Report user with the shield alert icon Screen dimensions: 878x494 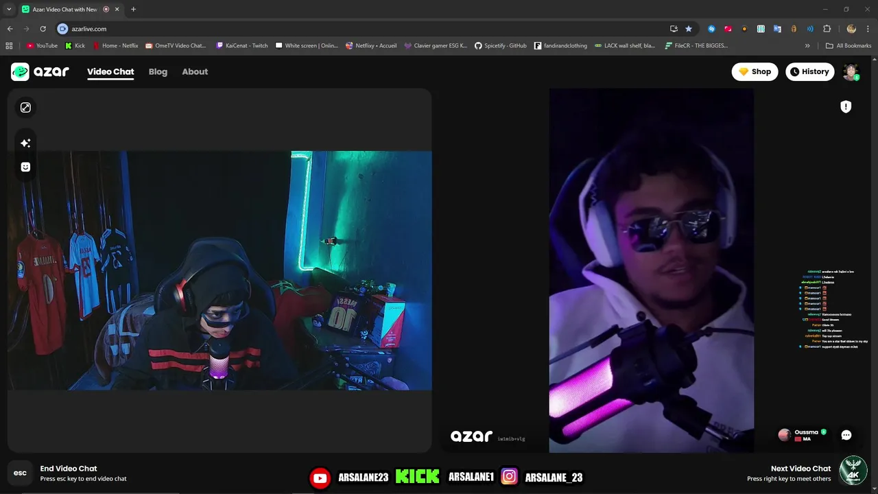(846, 106)
